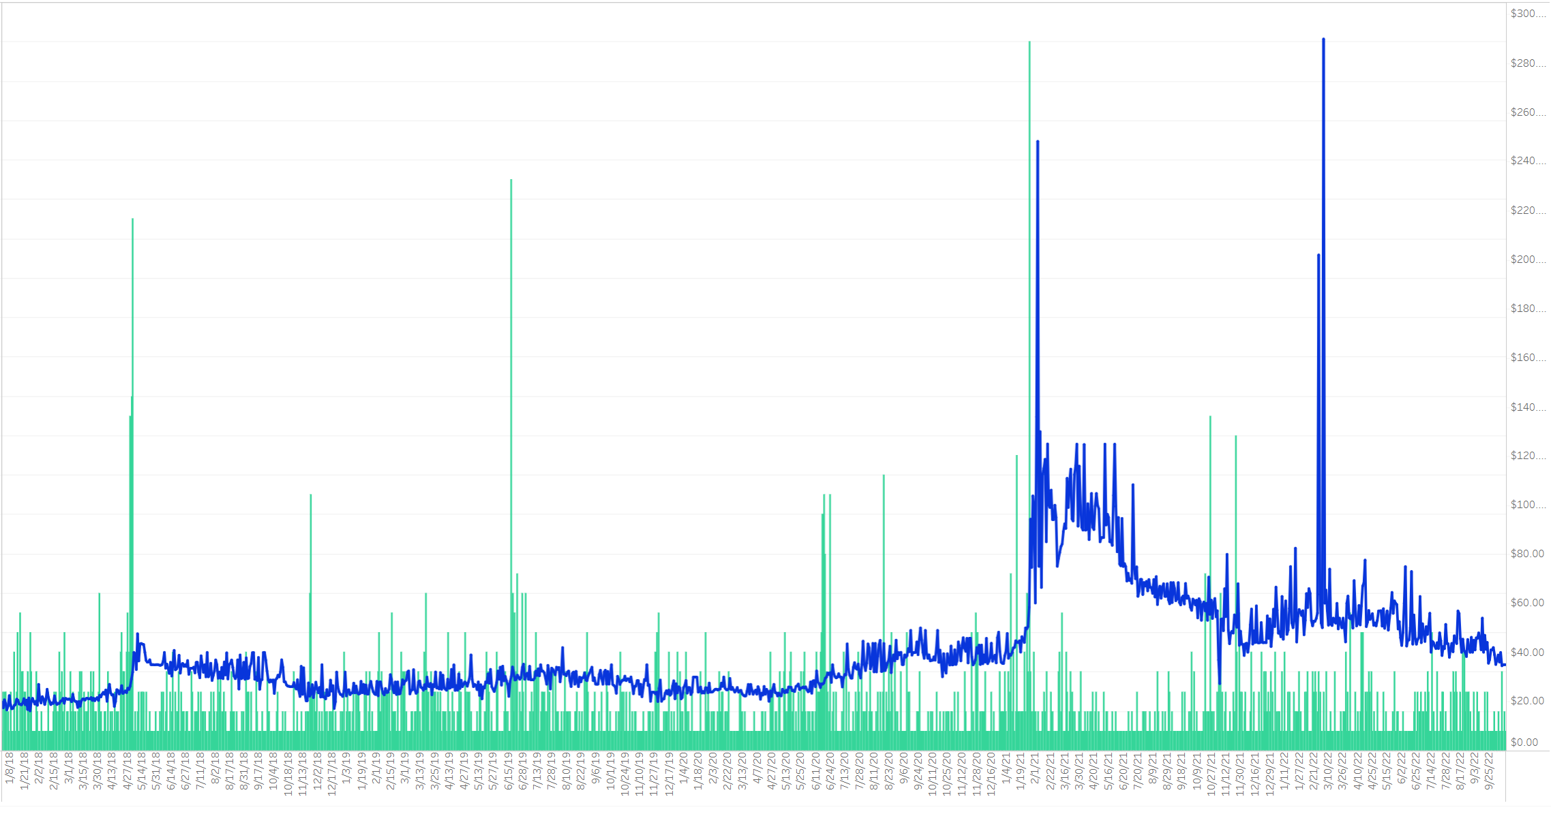Screen dimensions: 1551x814
Task: Click the $240 axis label
Action: (x=1528, y=161)
